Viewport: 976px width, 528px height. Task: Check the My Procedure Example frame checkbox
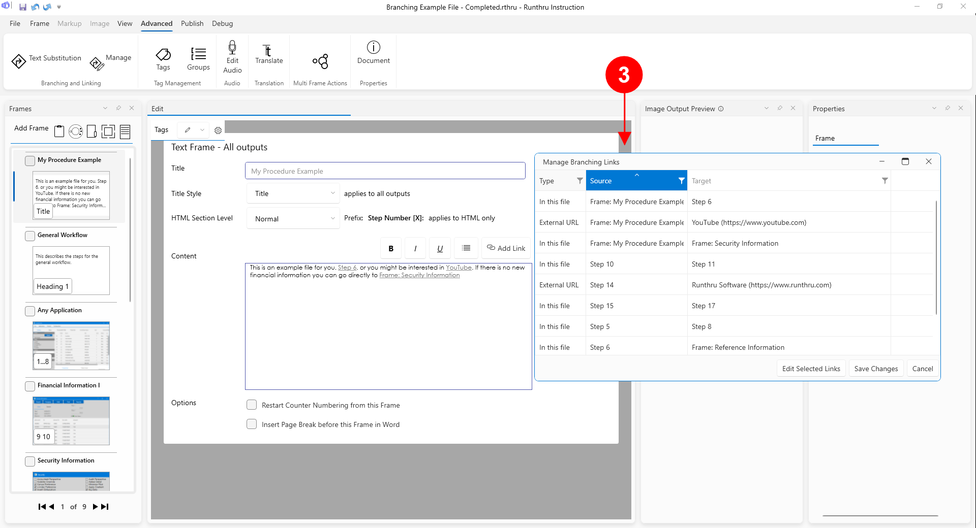click(30, 160)
